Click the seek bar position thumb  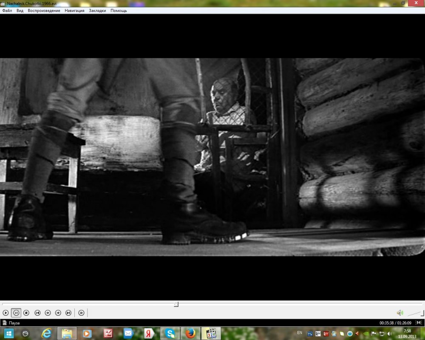click(176, 304)
